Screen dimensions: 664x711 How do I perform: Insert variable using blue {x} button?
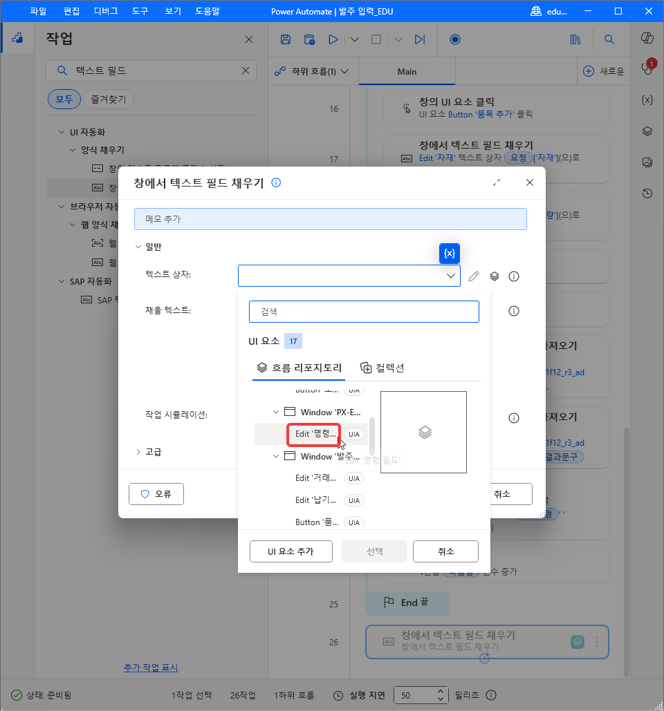(x=450, y=254)
